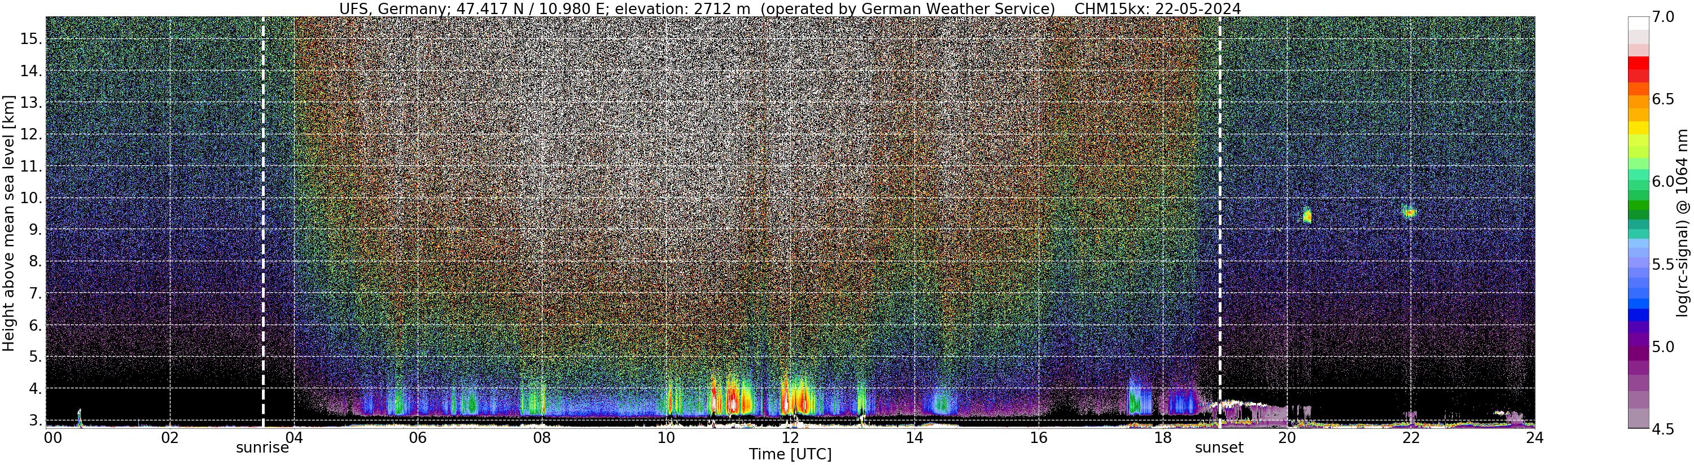Click time tick label '04'
Image resolution: width=1694 pixels, height=465 pixels.
[294, 437]
